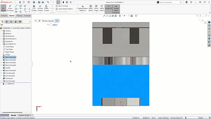The width and height of the screenshot is (211, 119).
Task: Create a new document
Action: coord(23,2)
